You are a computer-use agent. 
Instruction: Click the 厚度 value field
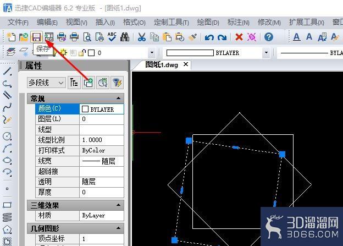pos(102,192)
